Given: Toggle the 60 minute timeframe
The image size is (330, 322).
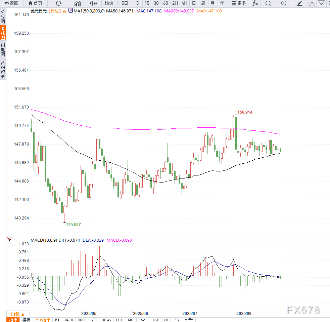Looking at the screenshot, I should coord(166,3).
